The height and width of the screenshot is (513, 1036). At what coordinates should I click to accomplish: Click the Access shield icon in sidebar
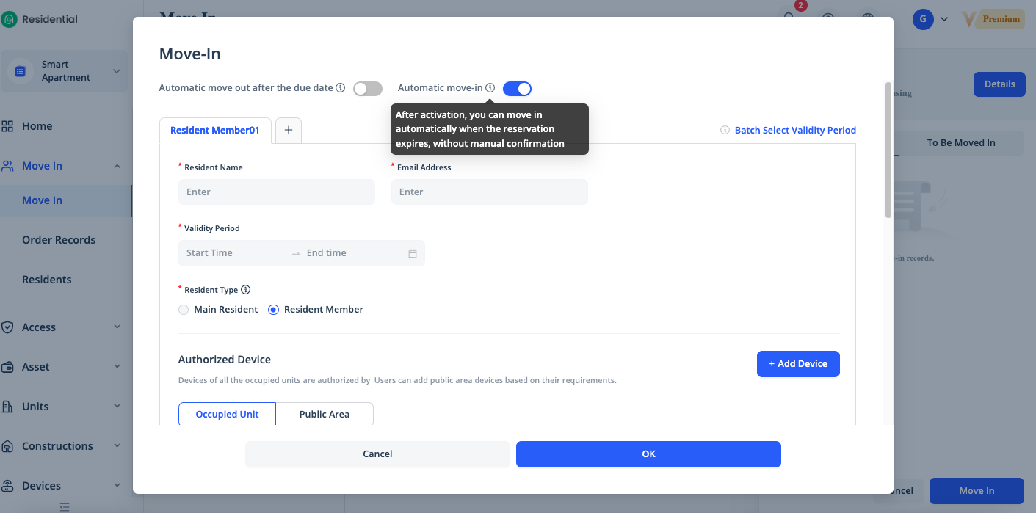click(x=8, y=327)
